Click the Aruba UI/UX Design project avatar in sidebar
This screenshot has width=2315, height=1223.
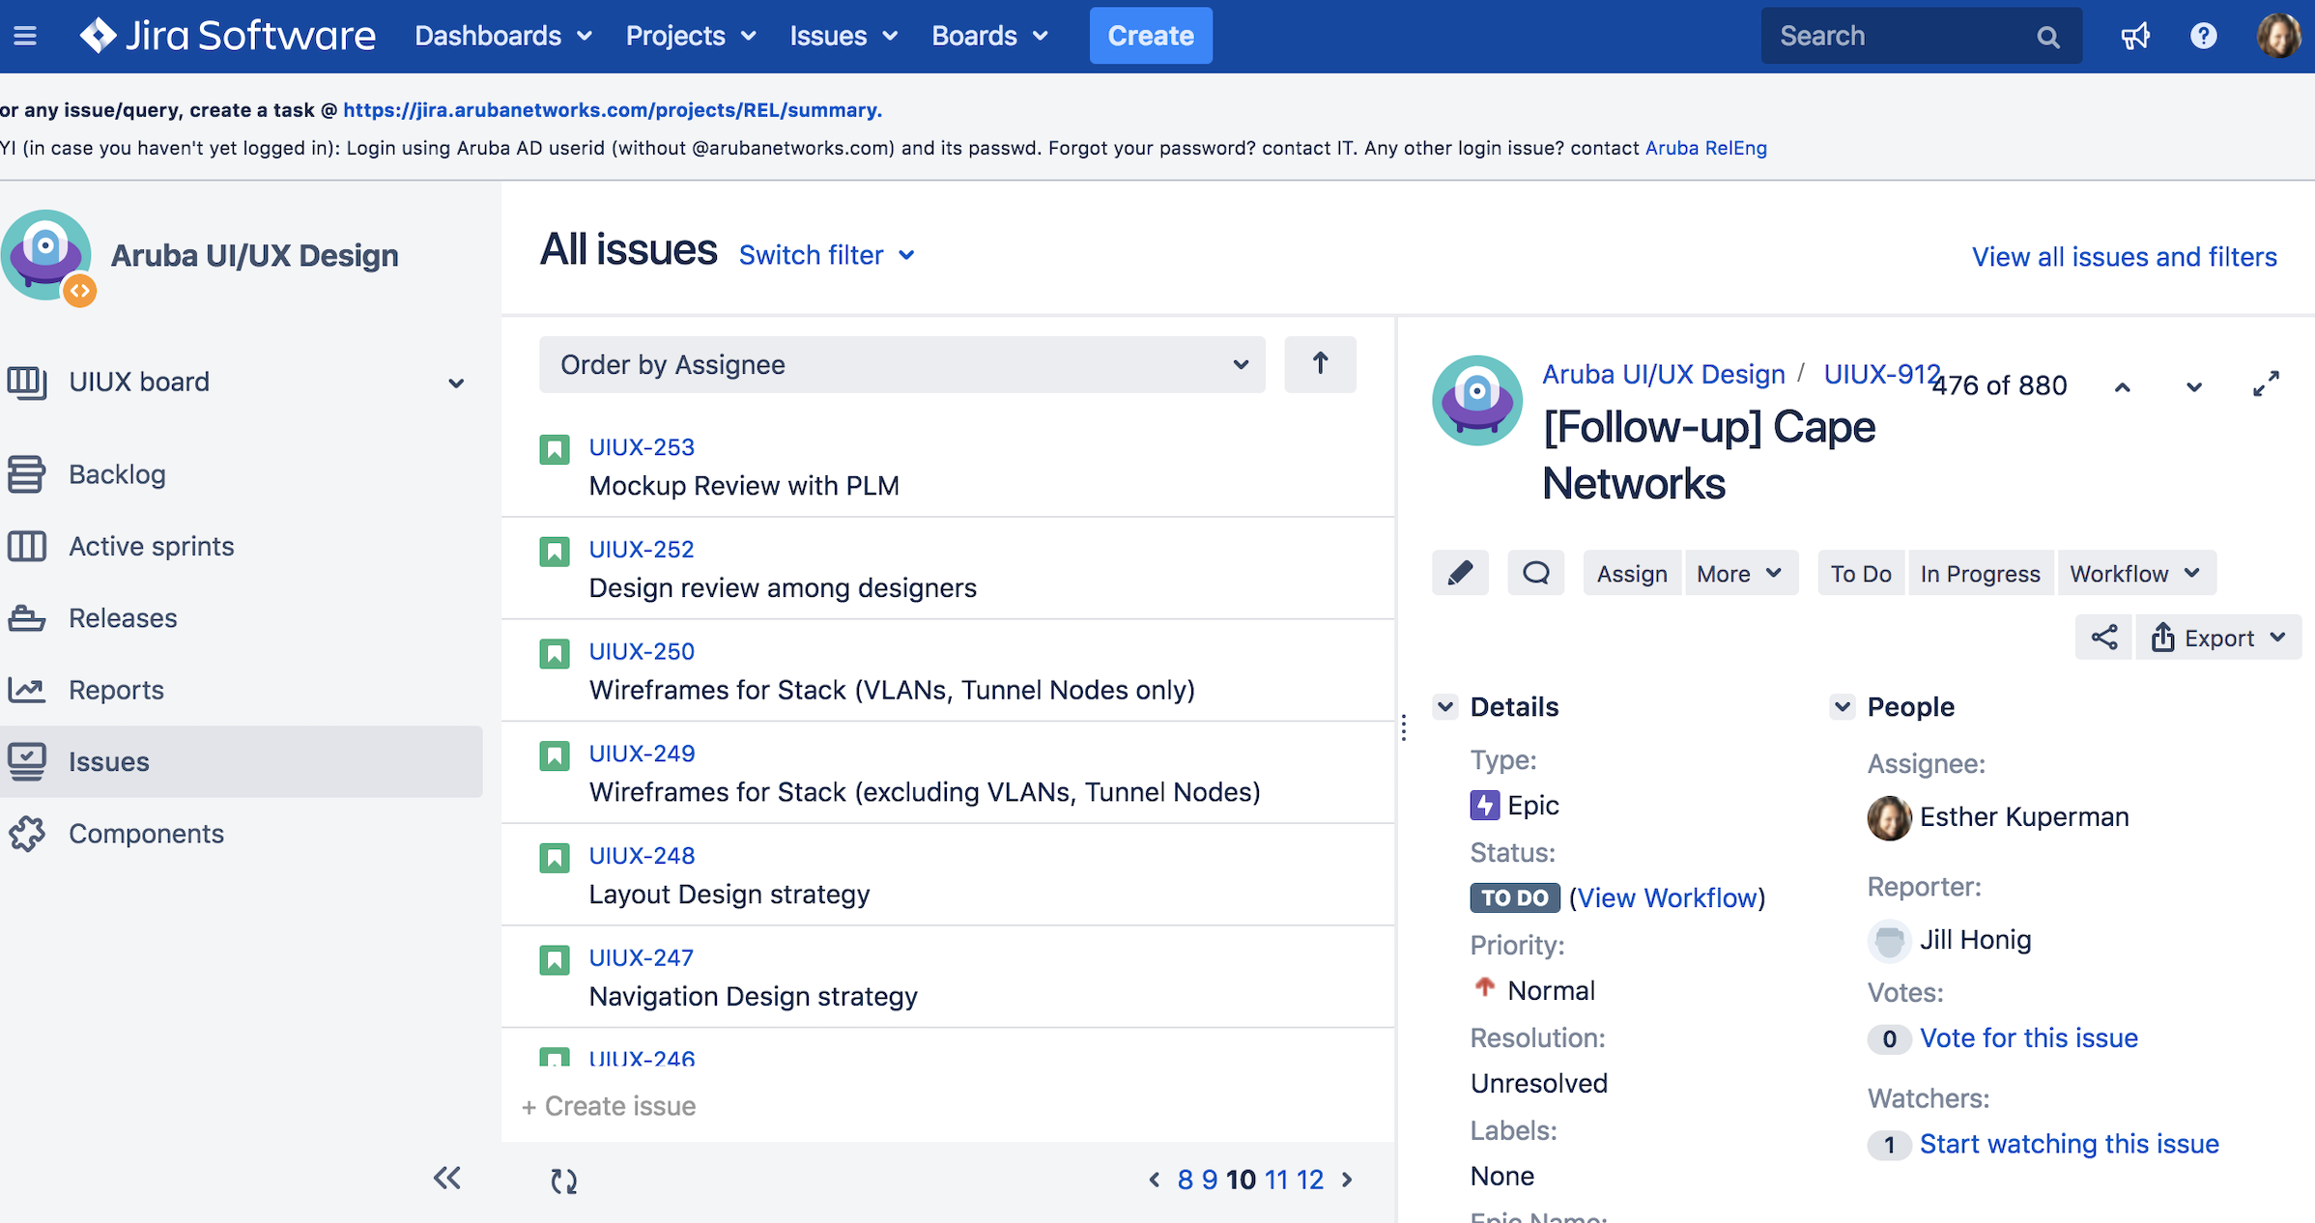point(47,256)
